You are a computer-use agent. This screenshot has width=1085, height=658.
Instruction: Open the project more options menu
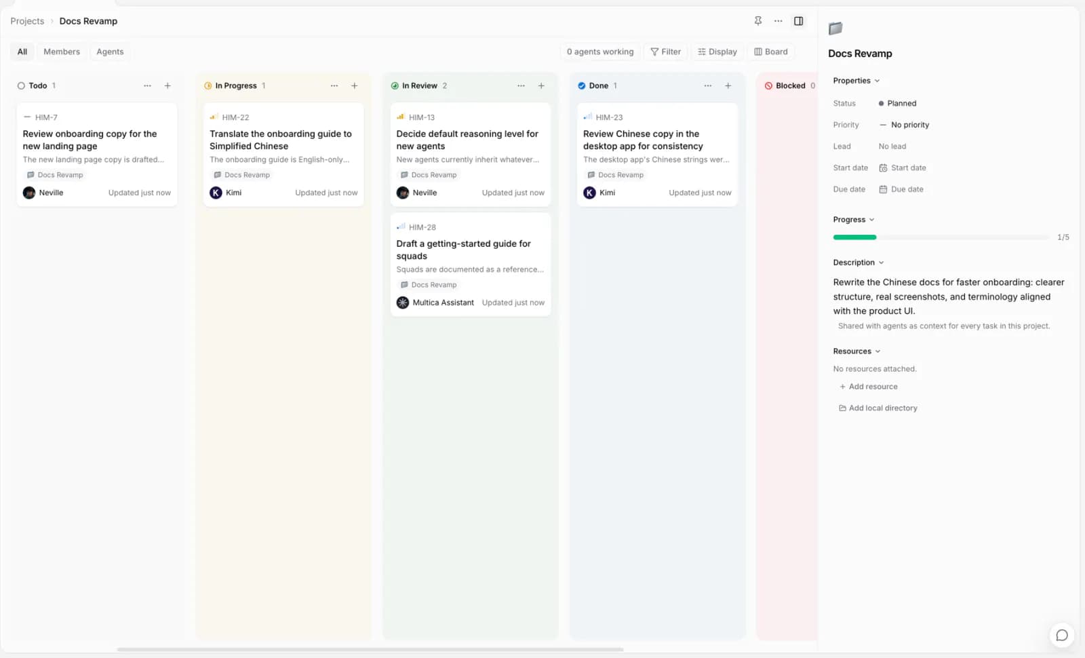[778, 21]
